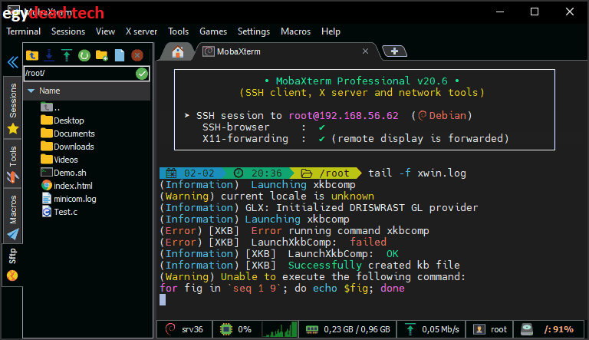Close the MobaXterm terminal tab

click(366, 51)
